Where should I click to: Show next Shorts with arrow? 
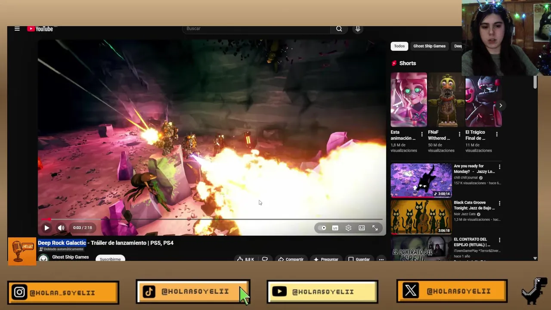(501, 105)
